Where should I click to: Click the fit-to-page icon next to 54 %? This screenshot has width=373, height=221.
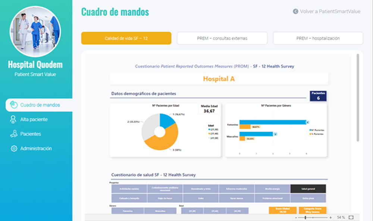(351, 217)
